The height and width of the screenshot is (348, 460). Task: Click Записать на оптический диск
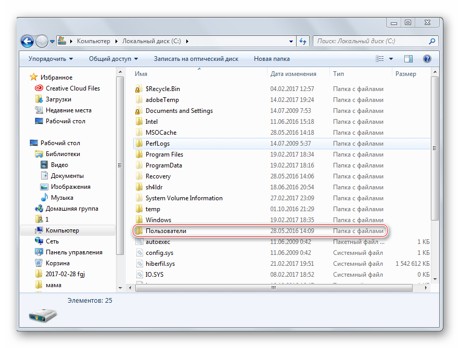tap(196, 59)
